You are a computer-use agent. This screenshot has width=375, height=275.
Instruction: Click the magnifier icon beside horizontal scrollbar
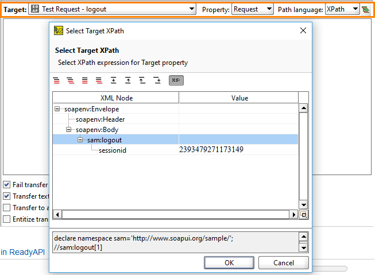point(304,215)
